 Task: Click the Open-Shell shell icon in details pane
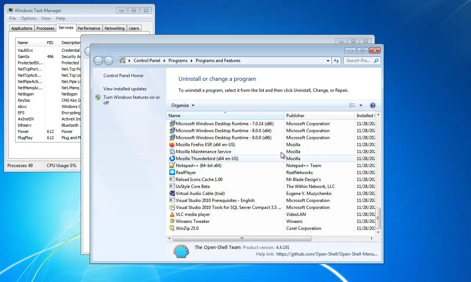coord(181,251)
